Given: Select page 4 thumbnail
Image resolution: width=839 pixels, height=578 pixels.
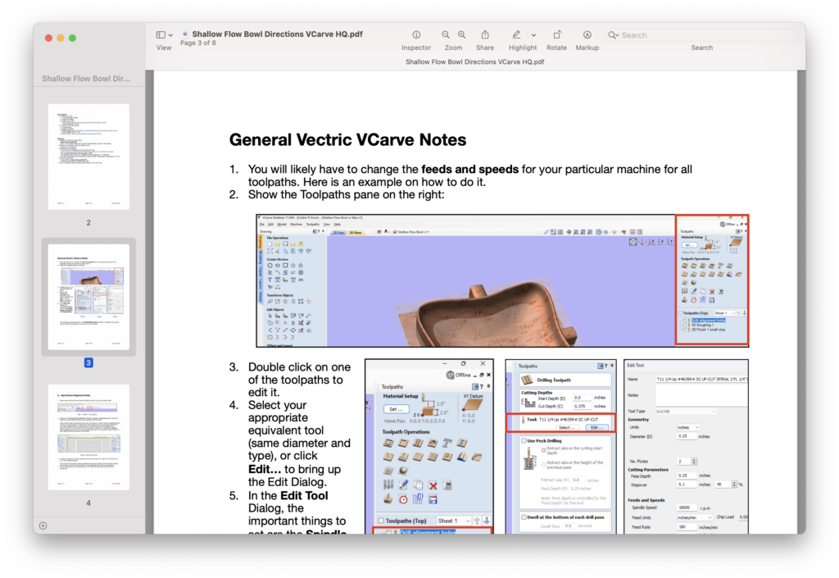Looking at the screenshot, I should pos(88,436).
